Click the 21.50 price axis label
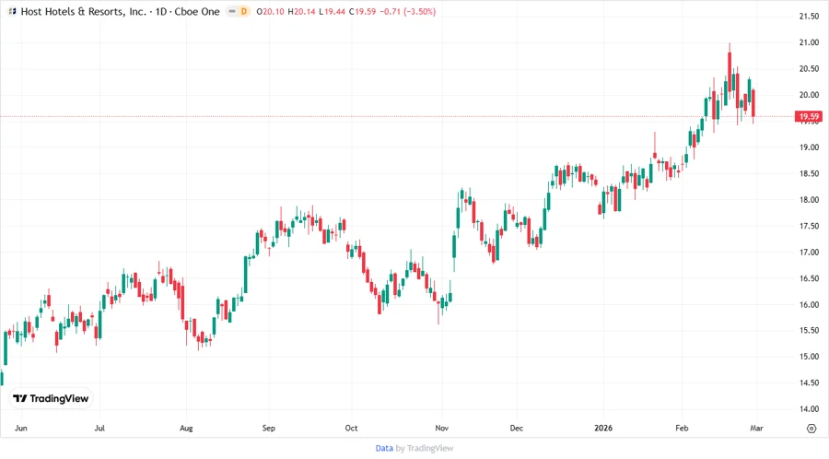The height and width of the screenshot is (459, 829). point(809,17)
